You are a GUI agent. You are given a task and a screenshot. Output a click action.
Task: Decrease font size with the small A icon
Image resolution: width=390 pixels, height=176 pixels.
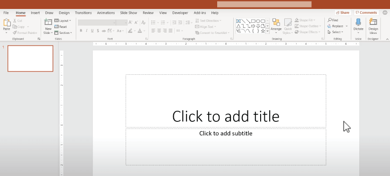(136, 23)
